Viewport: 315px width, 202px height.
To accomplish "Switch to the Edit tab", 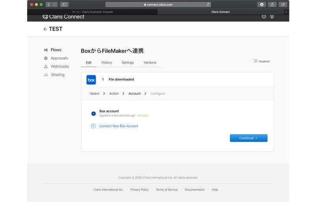I will [89, 63].
